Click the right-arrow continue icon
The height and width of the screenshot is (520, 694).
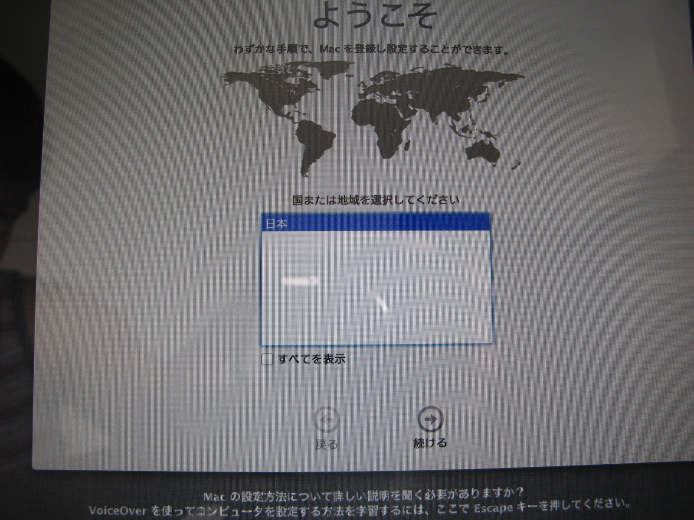coord(430,419)
